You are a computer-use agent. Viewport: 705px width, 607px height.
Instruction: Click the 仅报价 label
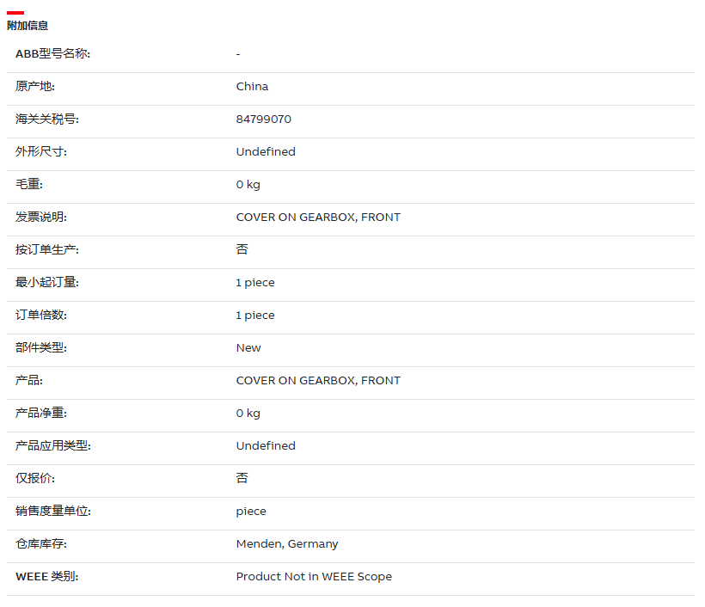point(35,479)
